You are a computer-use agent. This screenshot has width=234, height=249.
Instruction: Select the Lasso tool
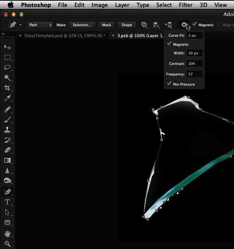tap(7, 67)
